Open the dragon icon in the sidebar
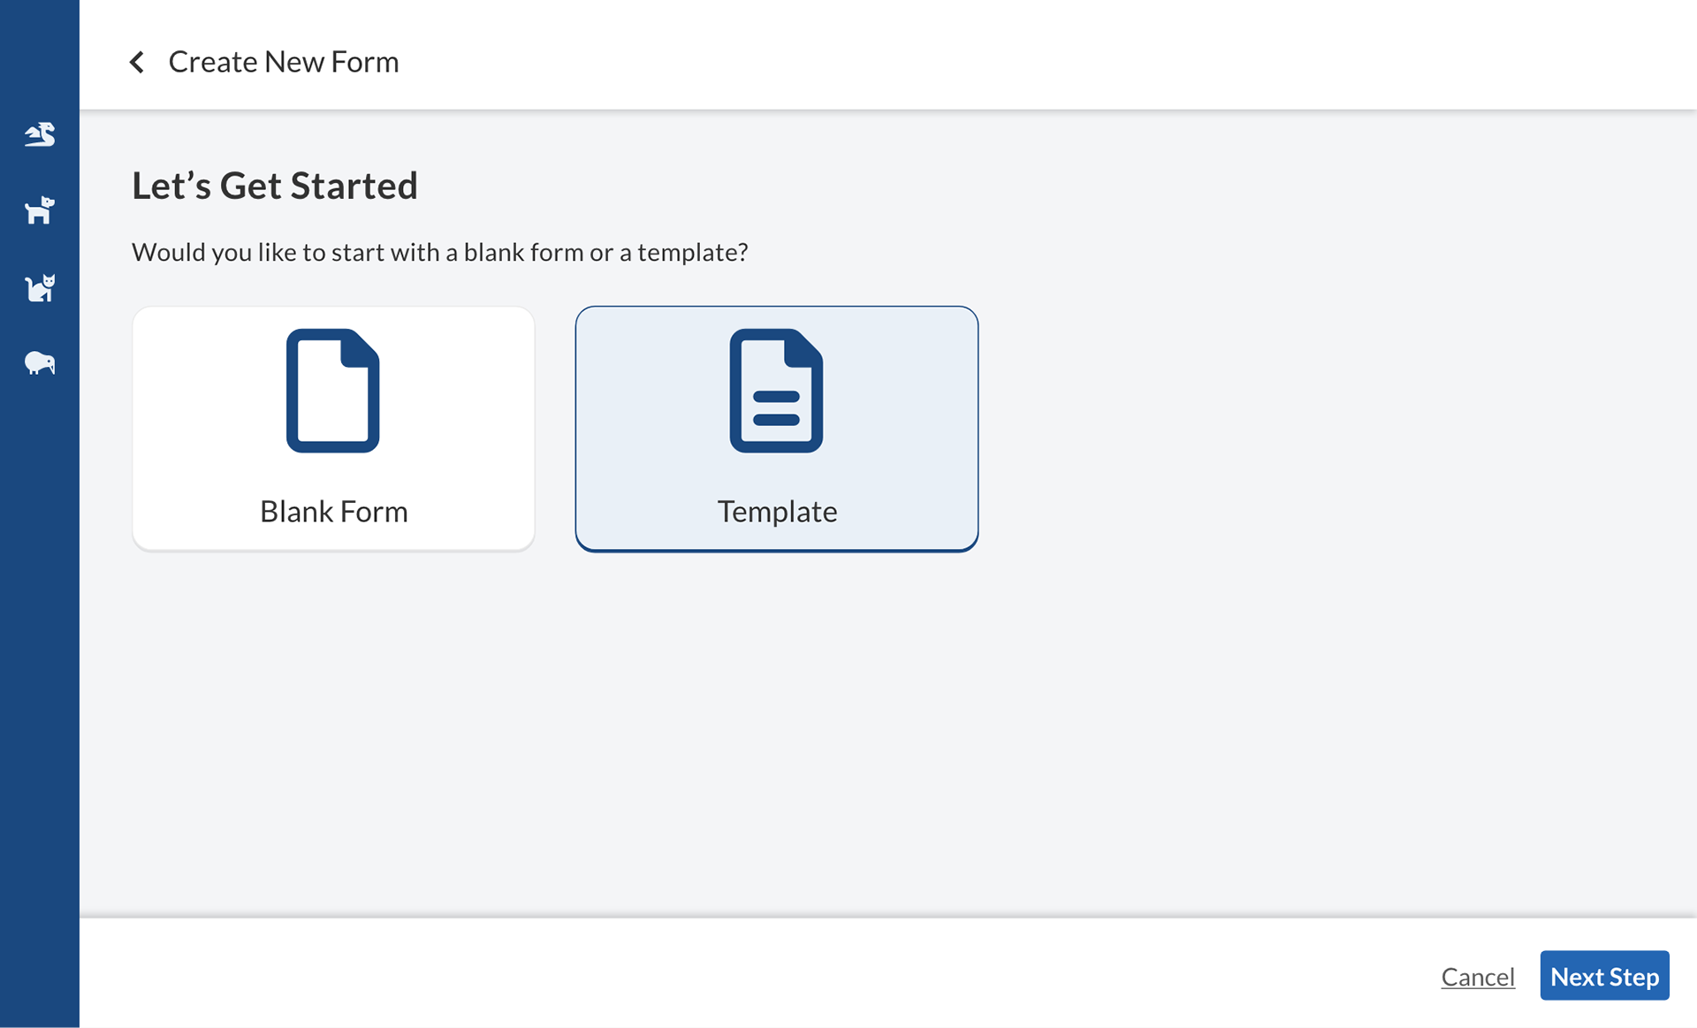This screenshot has width=1697, height=1028. (x=40, y=134)
